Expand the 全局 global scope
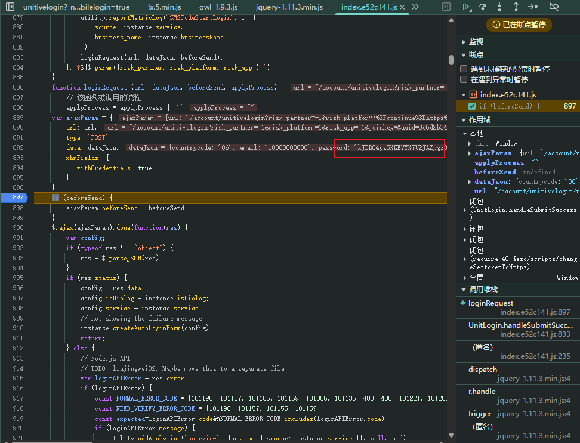The image size is (580, 443). pos(465,278)
